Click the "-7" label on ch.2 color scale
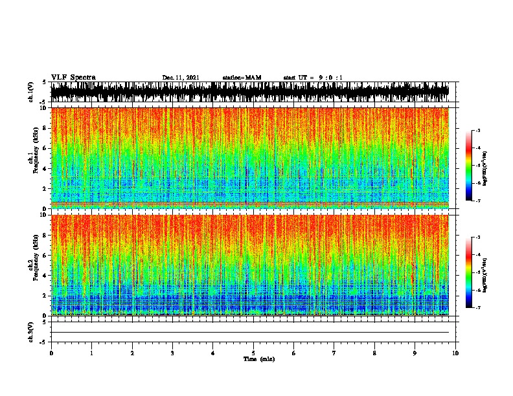513x396 pixels. pyautogui.click(x=478, y=308)
